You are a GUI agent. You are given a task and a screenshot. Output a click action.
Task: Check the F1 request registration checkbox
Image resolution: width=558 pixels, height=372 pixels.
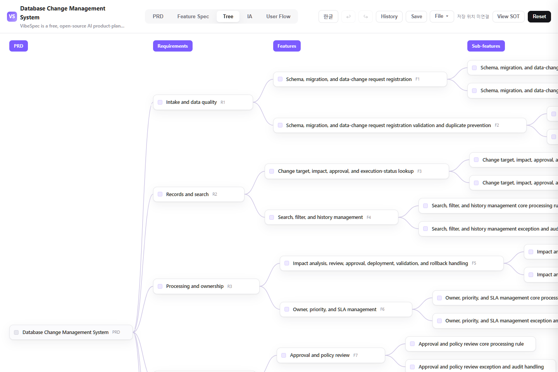pyautogui.click(x=280, y=79)
